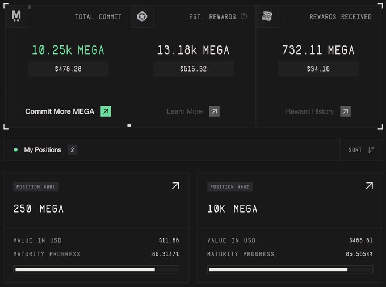Click the green arrow next to Commit More MEGA

(106, 111)
